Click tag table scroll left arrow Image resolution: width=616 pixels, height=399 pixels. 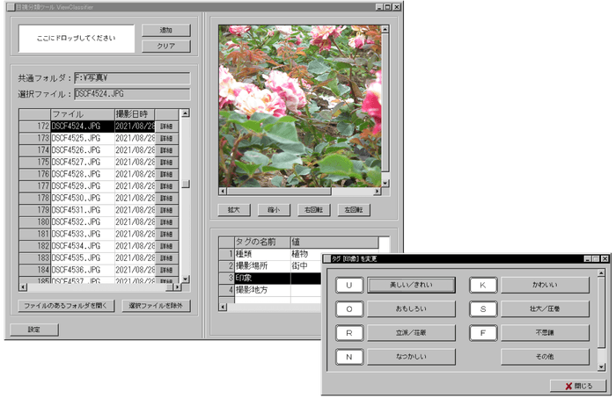(x=223, y=307)
